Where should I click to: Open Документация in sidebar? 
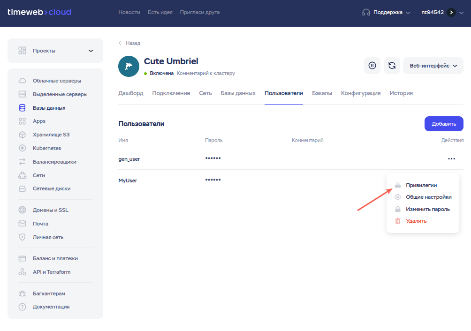(x=51, y=307)
